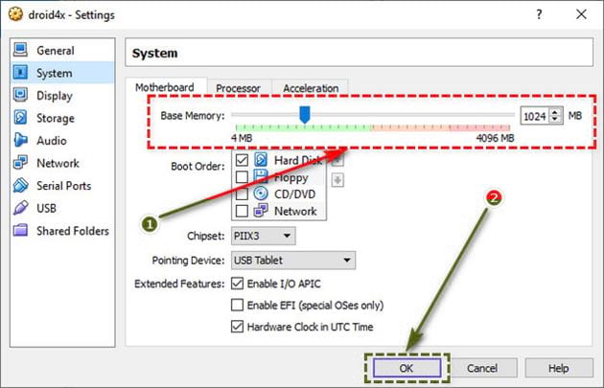This screenshot has width=604, height=388.
Task: Click the droid4x settings gear title icon
Action: [15, 14]
